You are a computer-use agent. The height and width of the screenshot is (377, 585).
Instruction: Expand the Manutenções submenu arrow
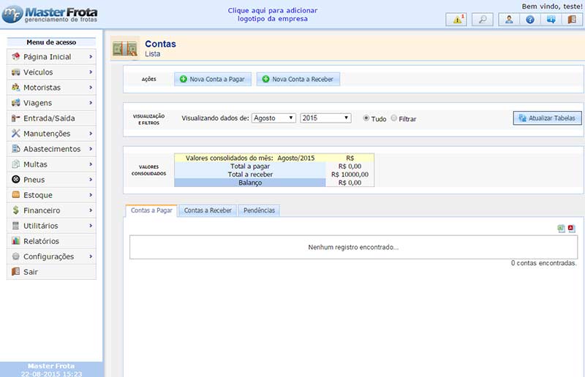pos(91,133)
